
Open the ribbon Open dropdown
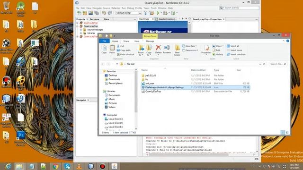(x=218, y=46)
